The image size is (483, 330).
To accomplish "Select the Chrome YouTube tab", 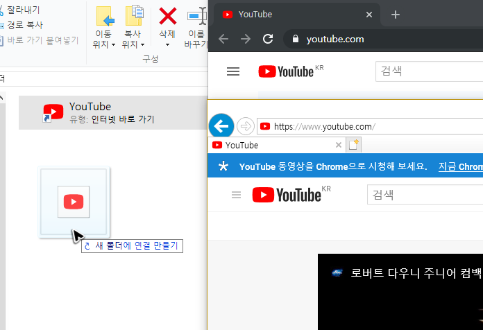I will (296, 15).
